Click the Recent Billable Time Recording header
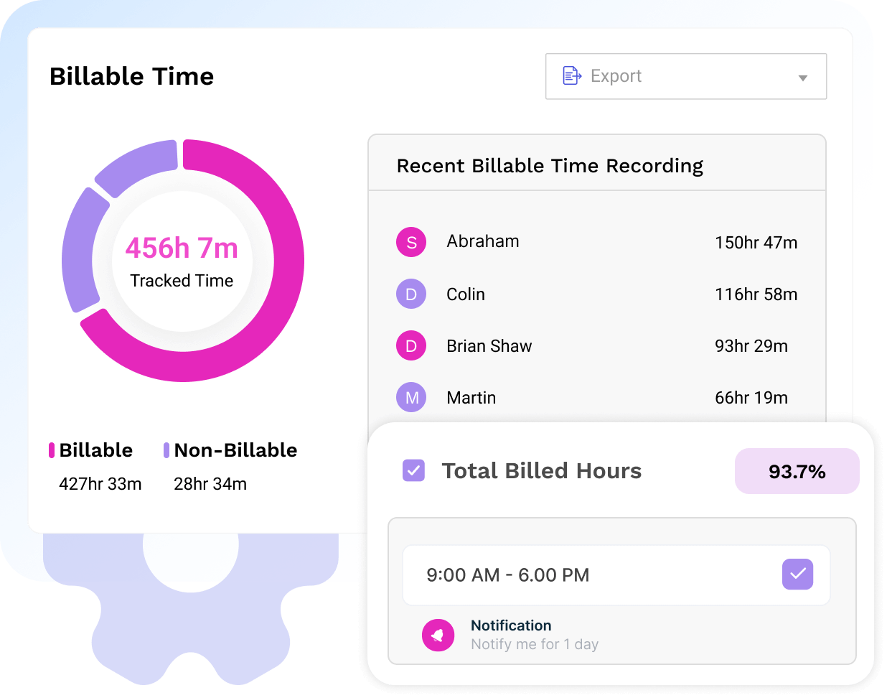 [550, 166]
